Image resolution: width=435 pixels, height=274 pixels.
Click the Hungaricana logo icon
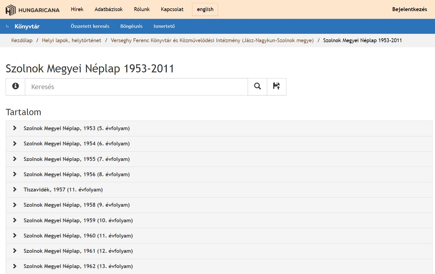point(10,10)
